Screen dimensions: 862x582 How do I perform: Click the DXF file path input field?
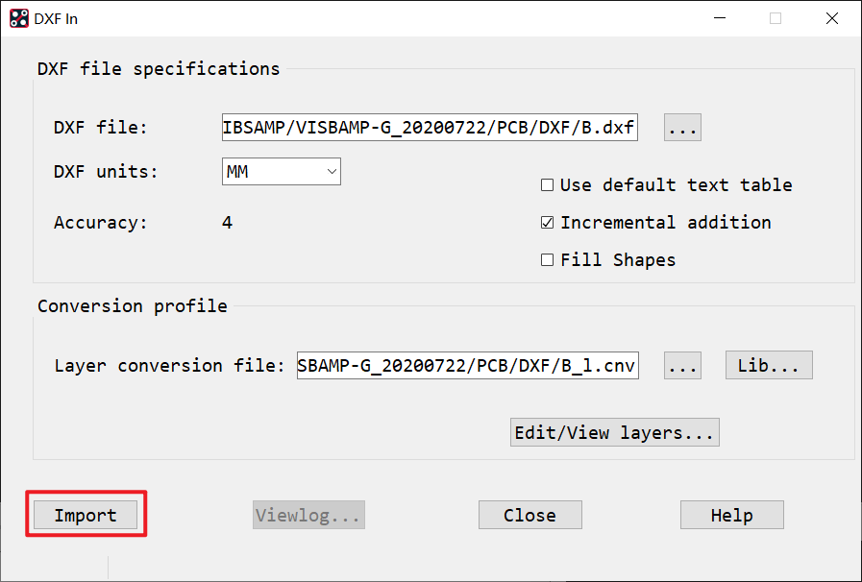(430, 128)
